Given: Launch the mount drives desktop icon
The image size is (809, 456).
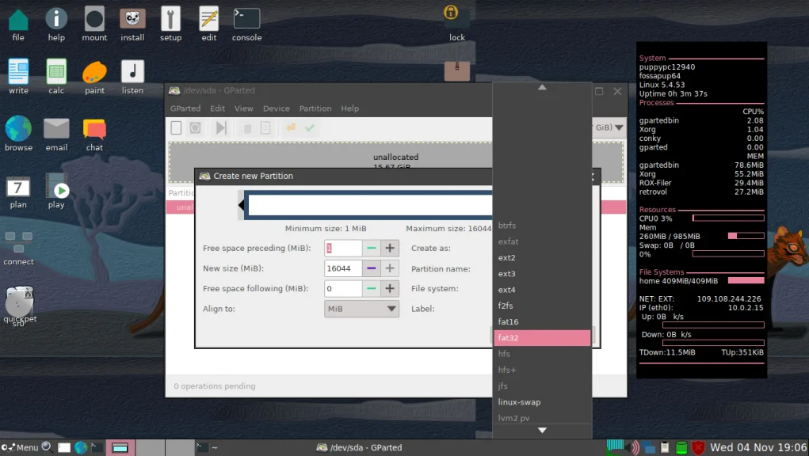Looking at the screenshot, I should (94, 24).
